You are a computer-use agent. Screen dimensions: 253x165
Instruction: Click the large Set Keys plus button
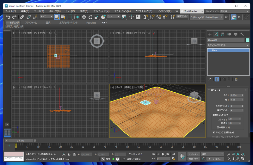click(x=182, y=156)
